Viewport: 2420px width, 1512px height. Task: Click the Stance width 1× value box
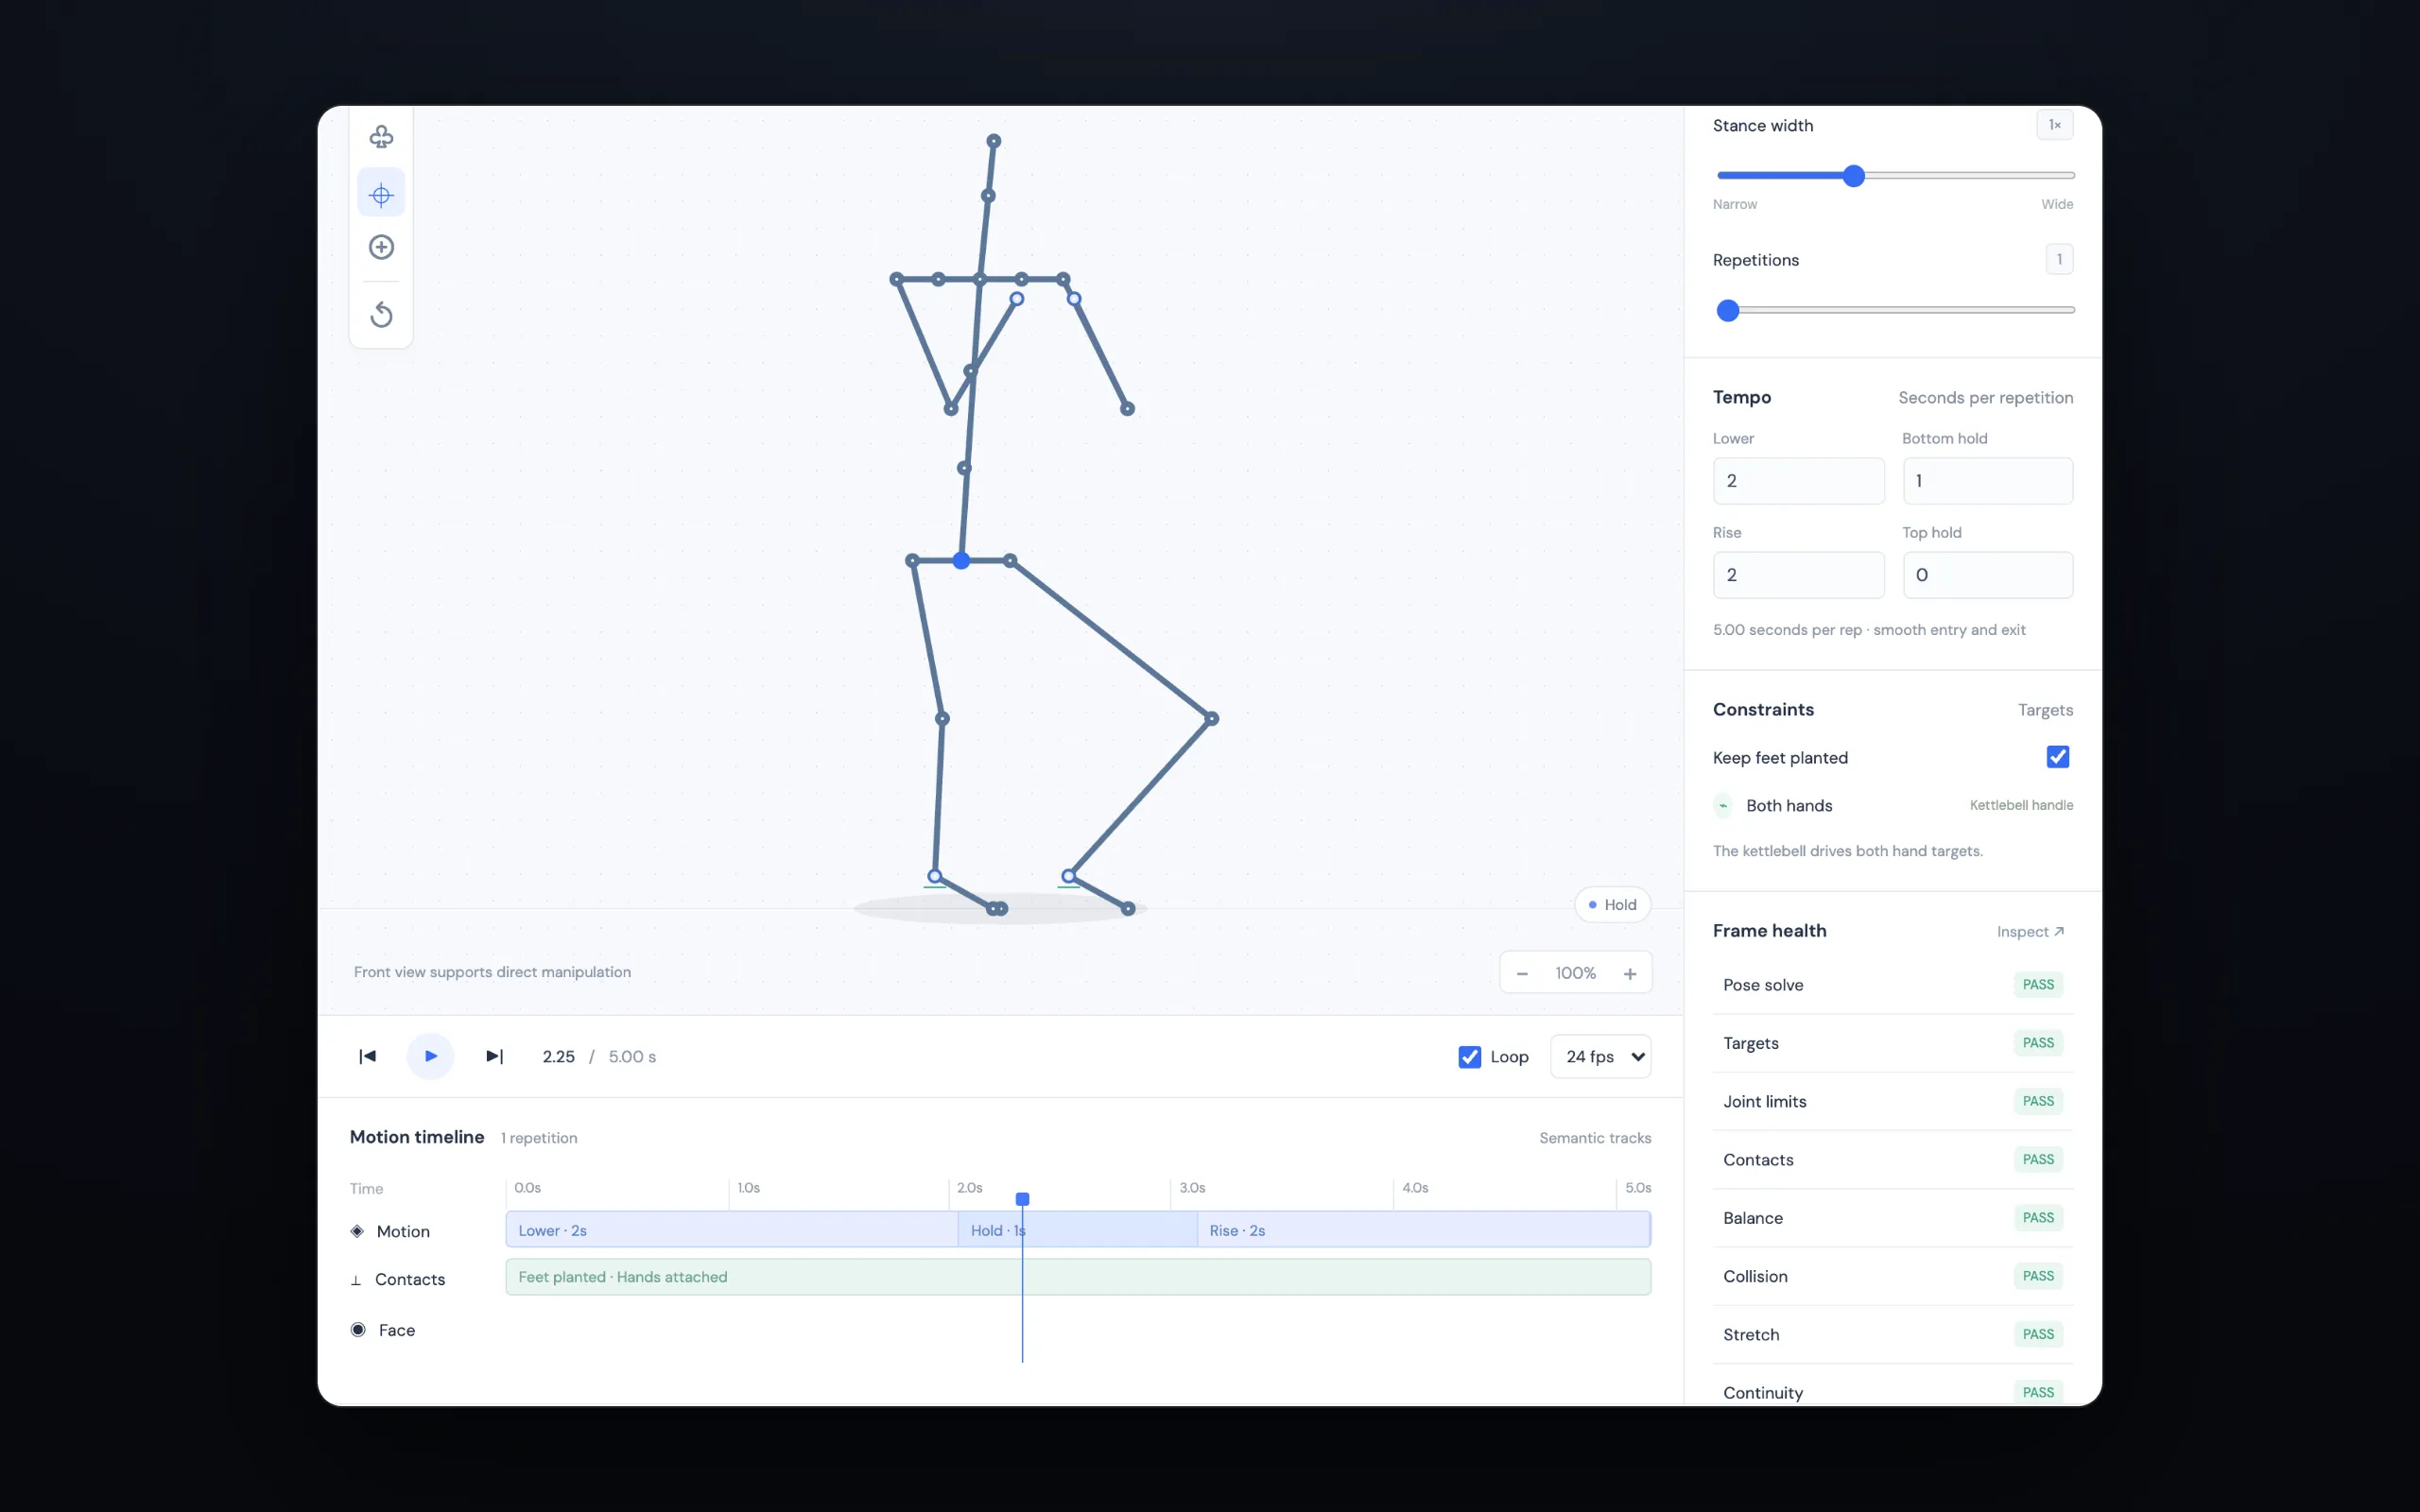2054,125
